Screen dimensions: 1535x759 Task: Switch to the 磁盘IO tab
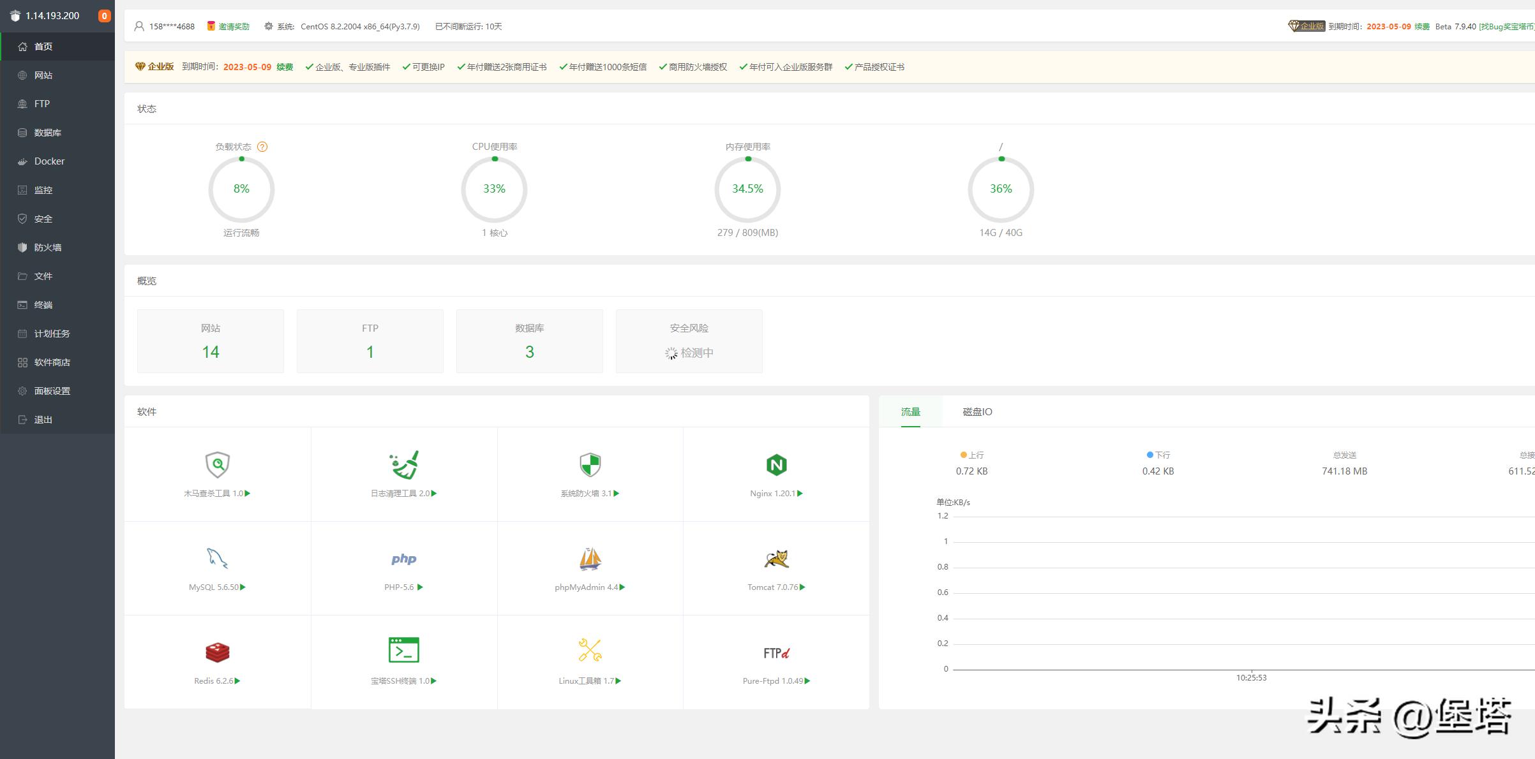977,412
